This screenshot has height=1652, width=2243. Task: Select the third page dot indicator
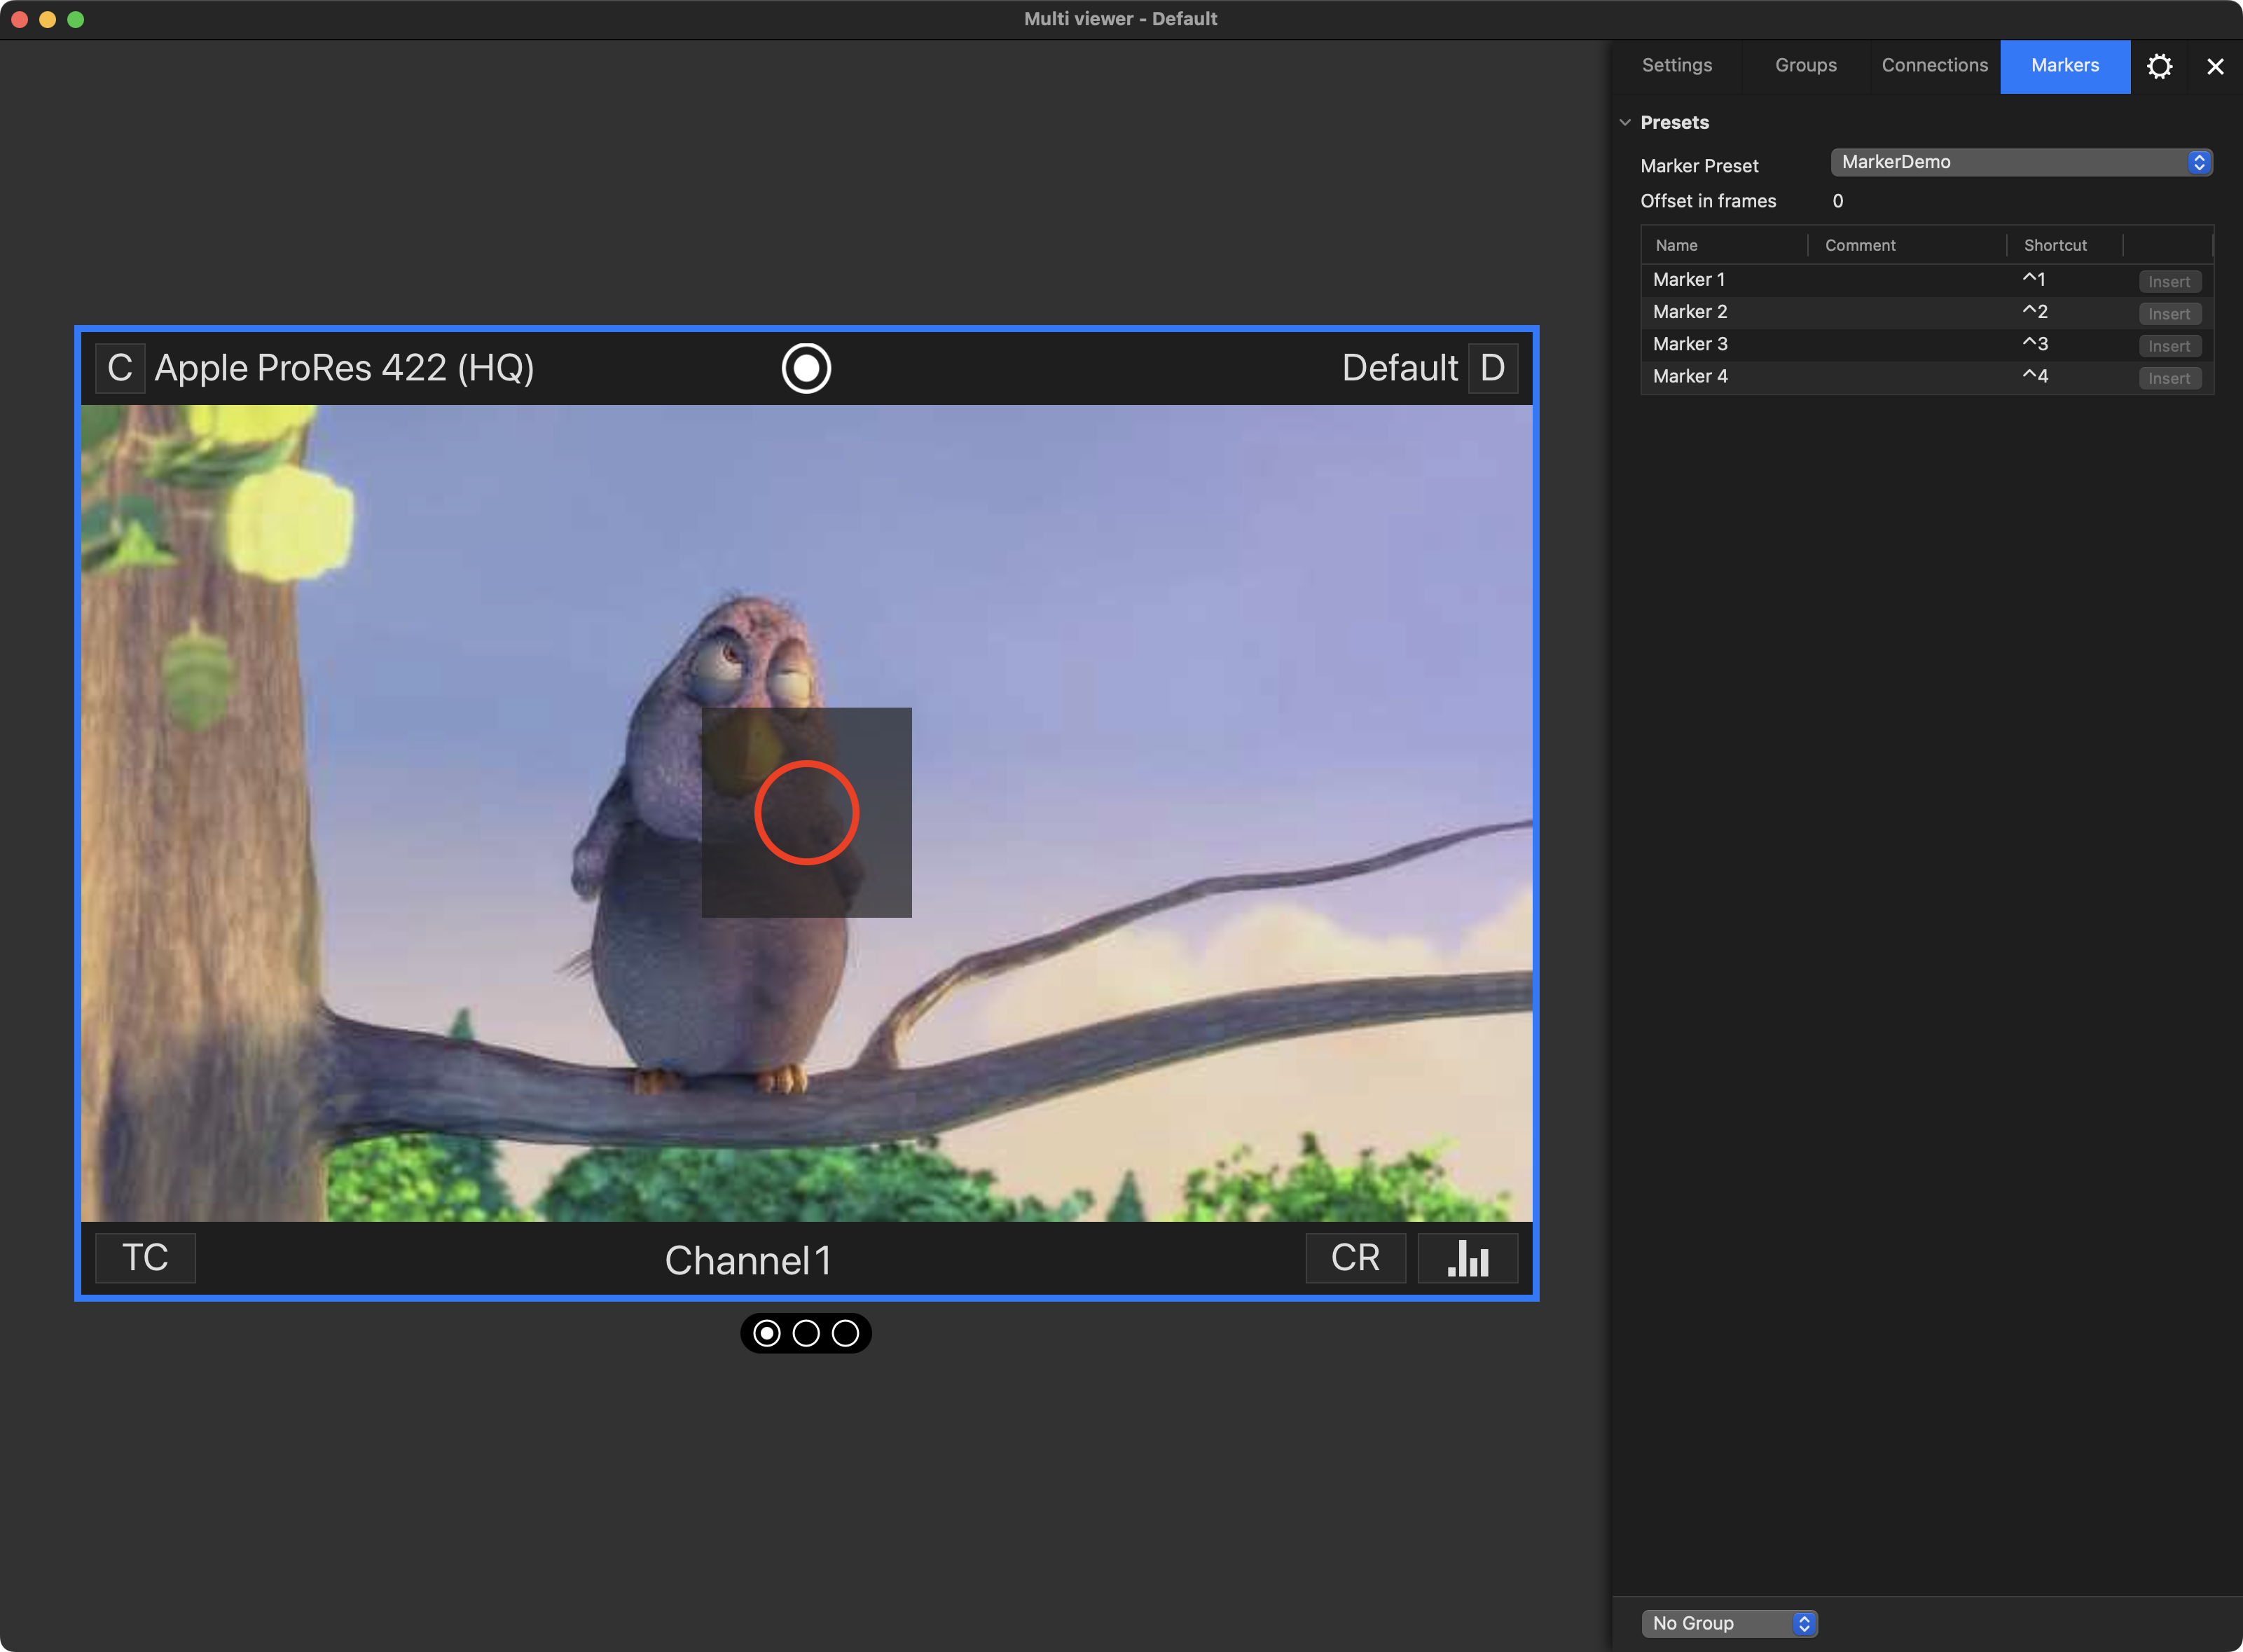[x=845, y=1333]
